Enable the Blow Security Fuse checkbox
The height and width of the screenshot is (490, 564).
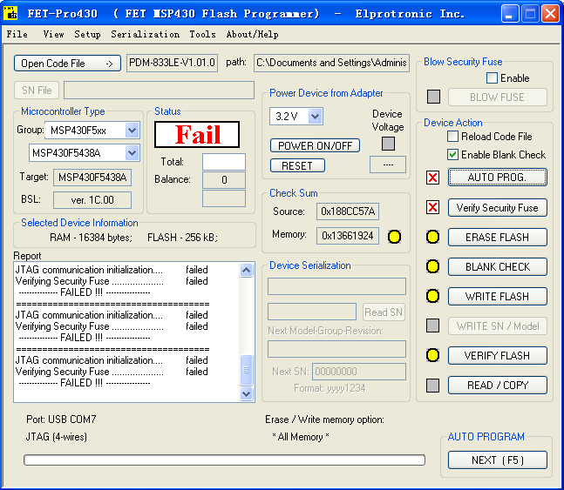492,78
